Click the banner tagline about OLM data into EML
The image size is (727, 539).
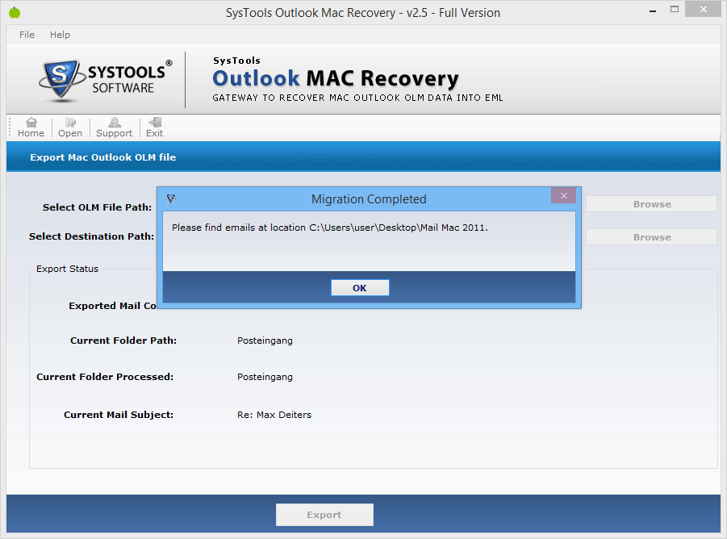point(357,98)
